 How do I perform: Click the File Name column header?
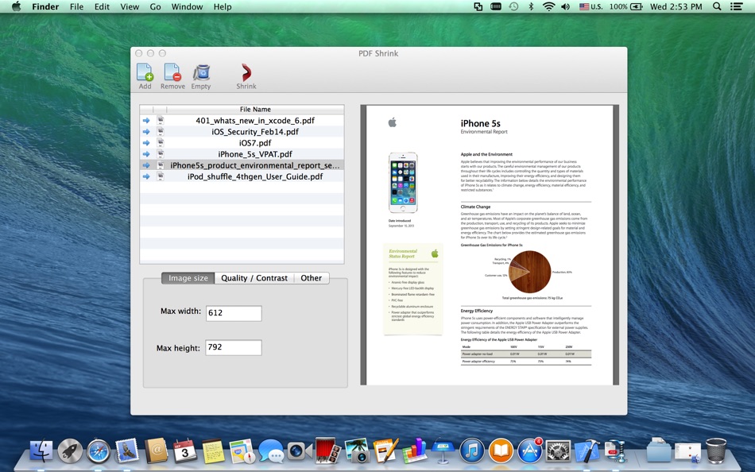(255, 110)
